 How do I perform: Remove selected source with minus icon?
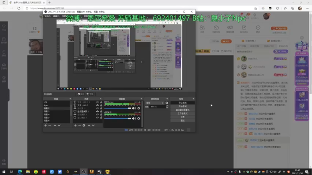(x=80, y=125)
